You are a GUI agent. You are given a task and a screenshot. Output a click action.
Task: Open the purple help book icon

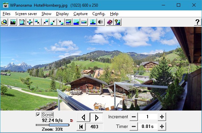110,22
